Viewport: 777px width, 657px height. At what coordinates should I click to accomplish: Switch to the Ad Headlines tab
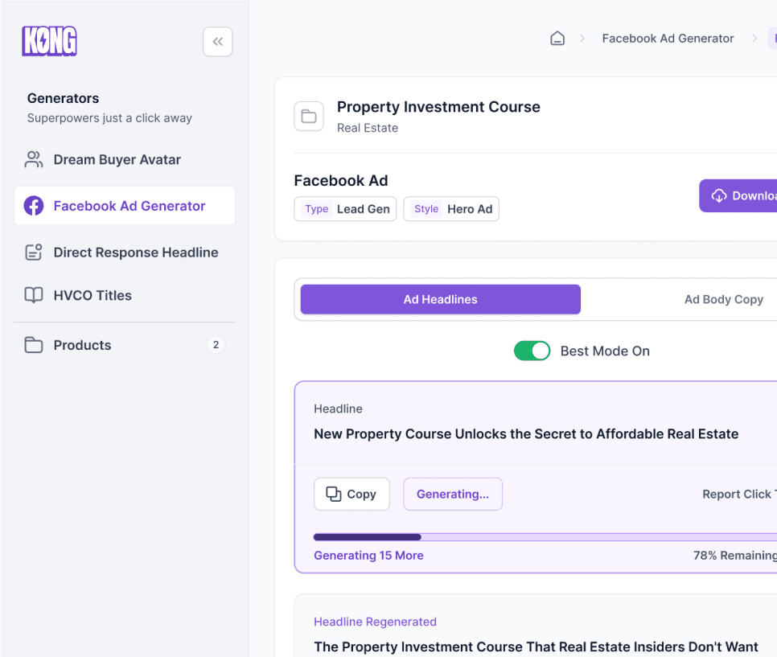tap(440, 299)
